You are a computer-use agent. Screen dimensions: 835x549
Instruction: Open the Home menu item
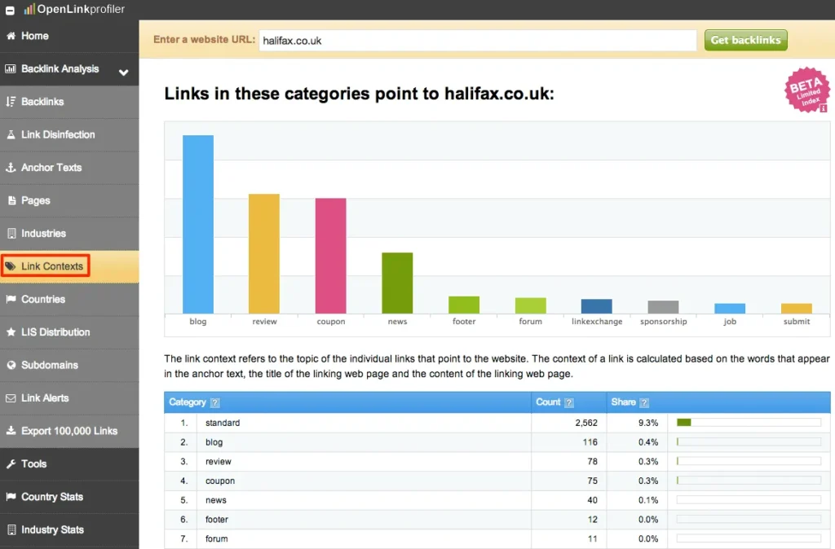point(69,36)
